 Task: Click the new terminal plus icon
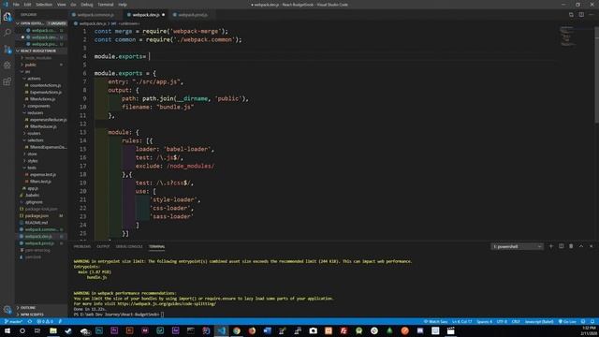551,246
